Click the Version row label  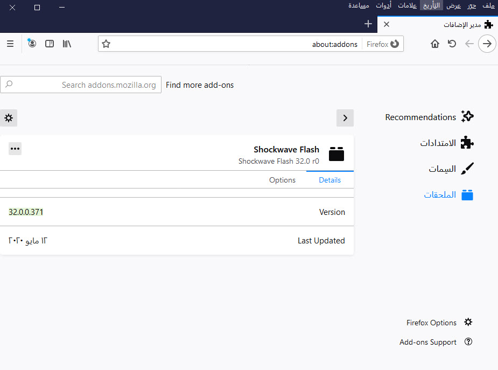point(332,212)
